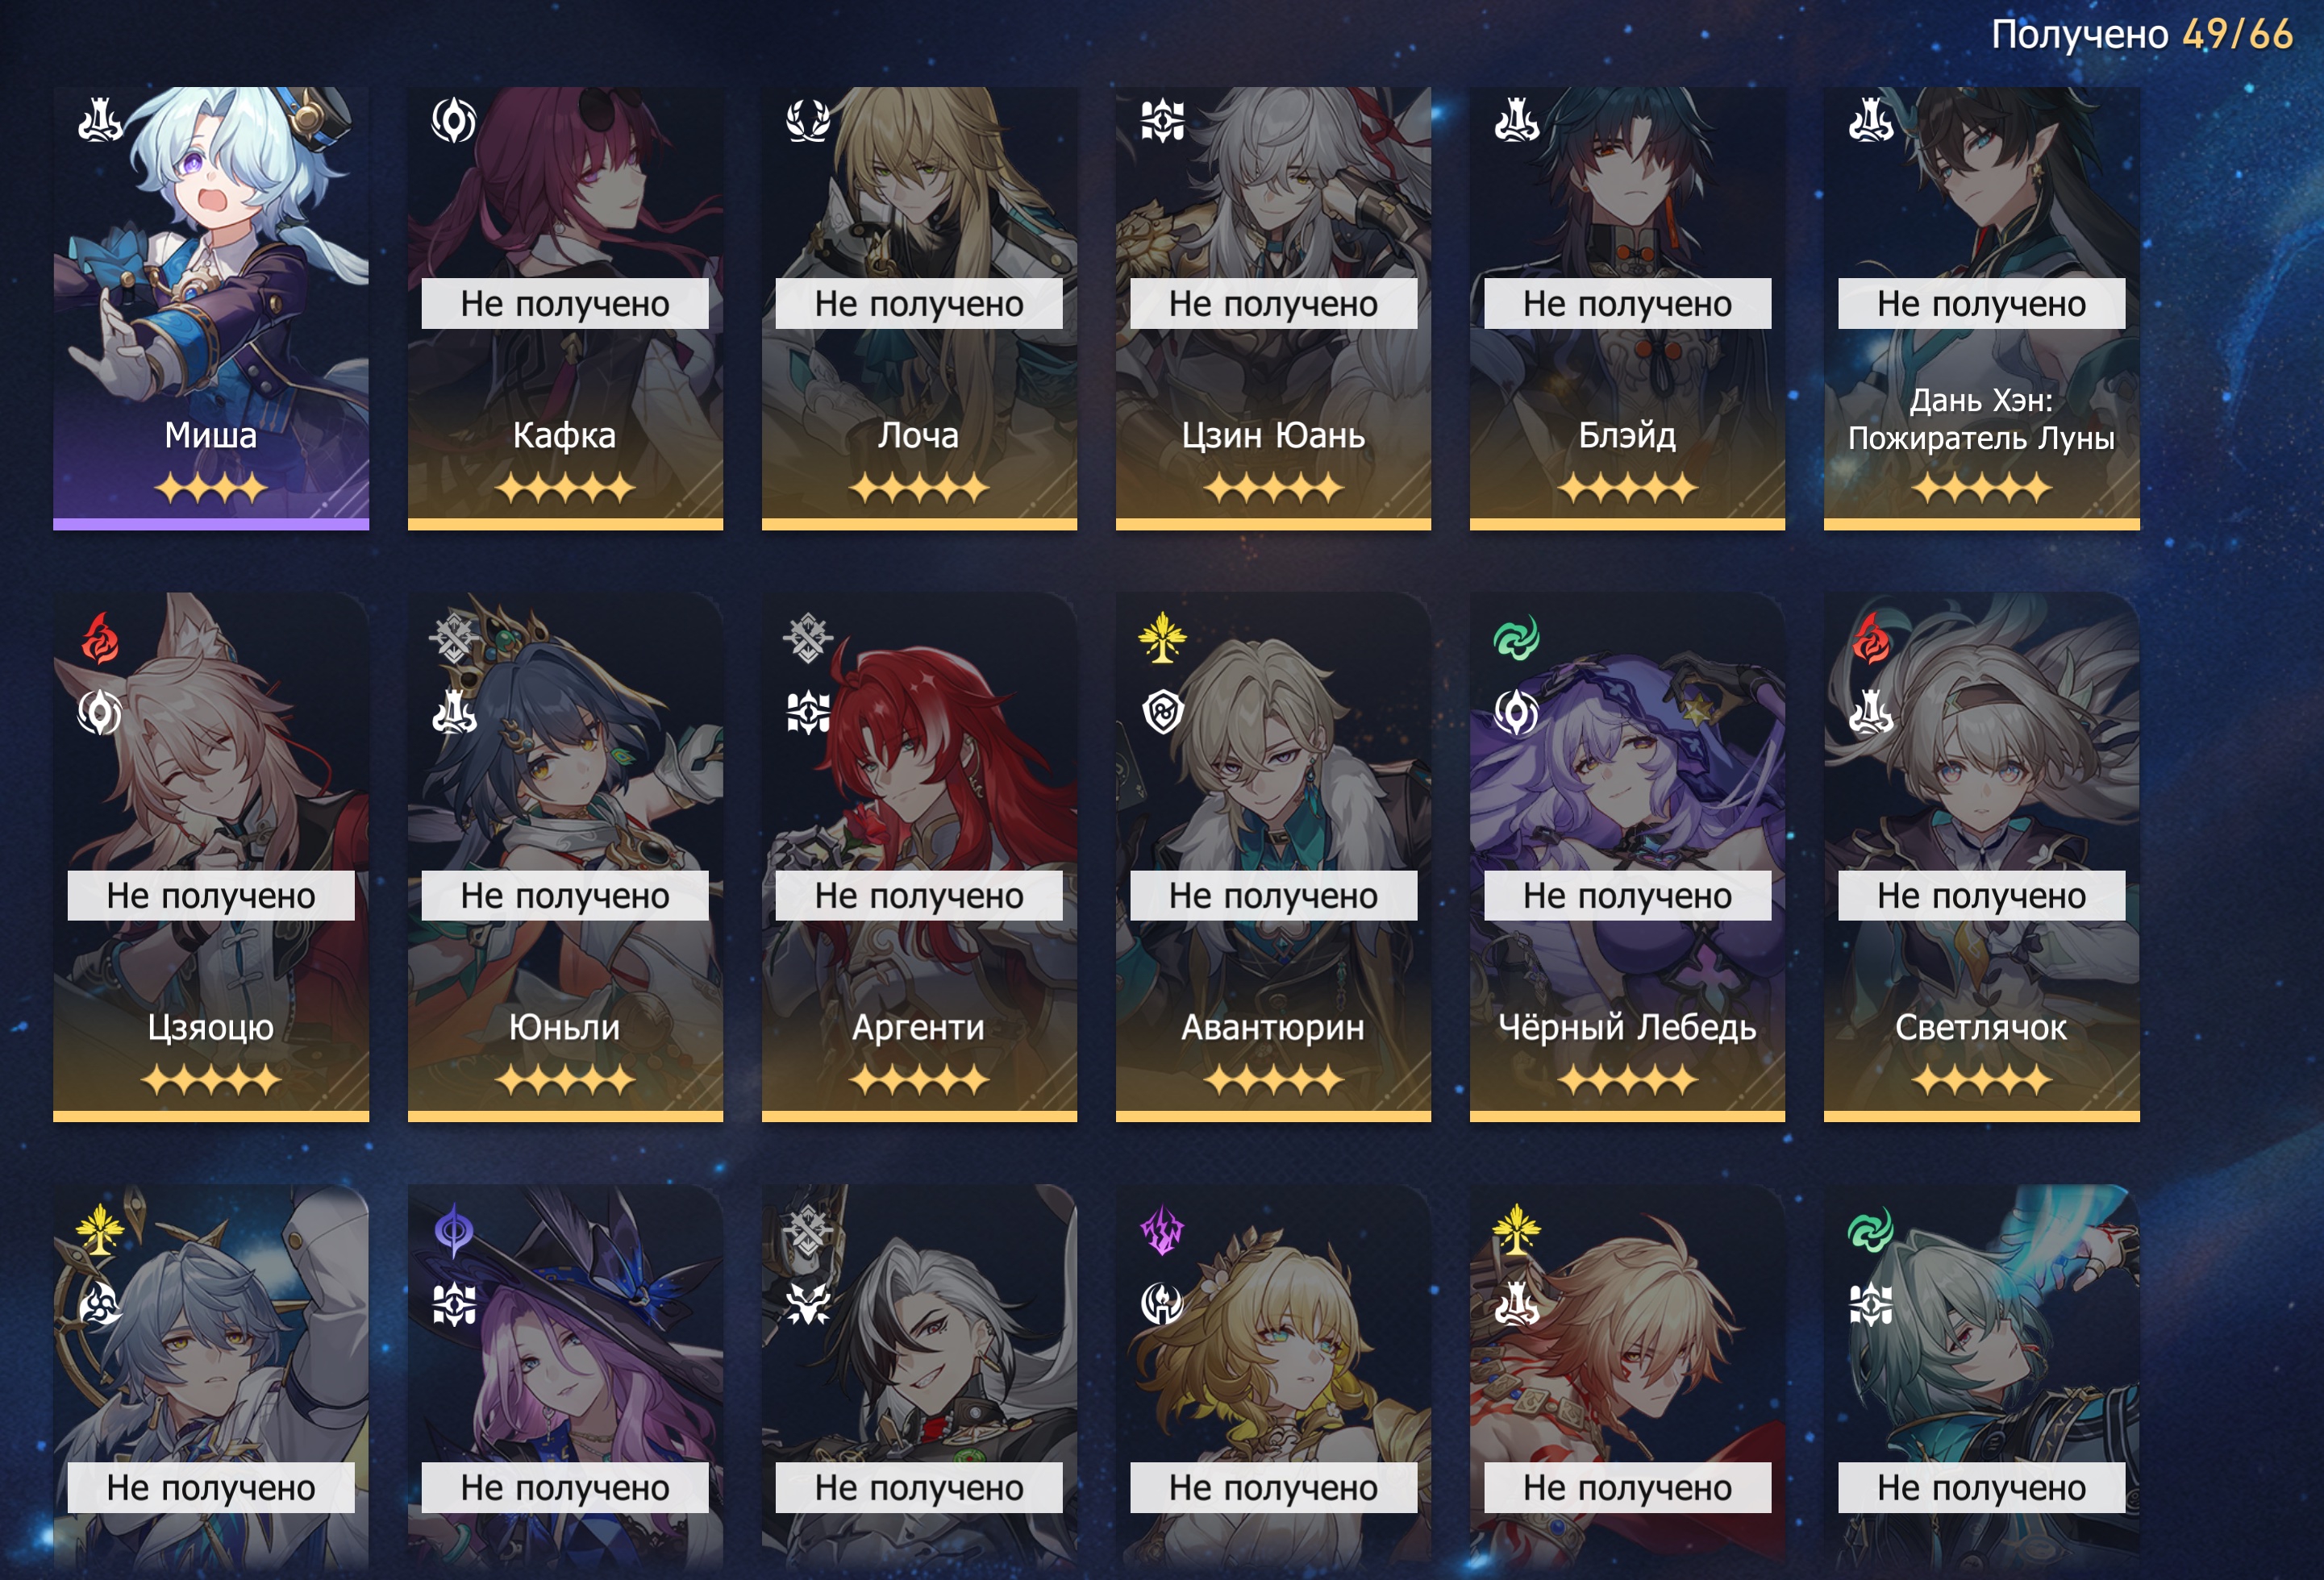This screenshot has width=2324, height=1580.
Task: Click the Получено 49/66 counter
Action: point(2141,35)
